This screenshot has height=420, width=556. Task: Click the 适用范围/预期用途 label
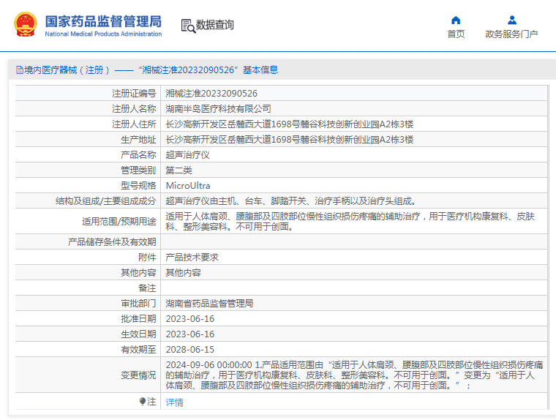click(x=119, y=222)
